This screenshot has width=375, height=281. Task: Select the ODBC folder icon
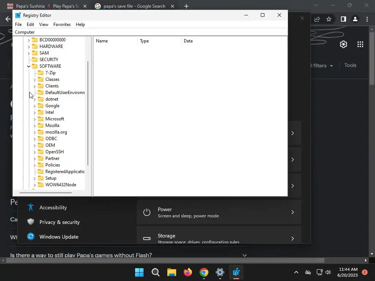tap(41, 139)
